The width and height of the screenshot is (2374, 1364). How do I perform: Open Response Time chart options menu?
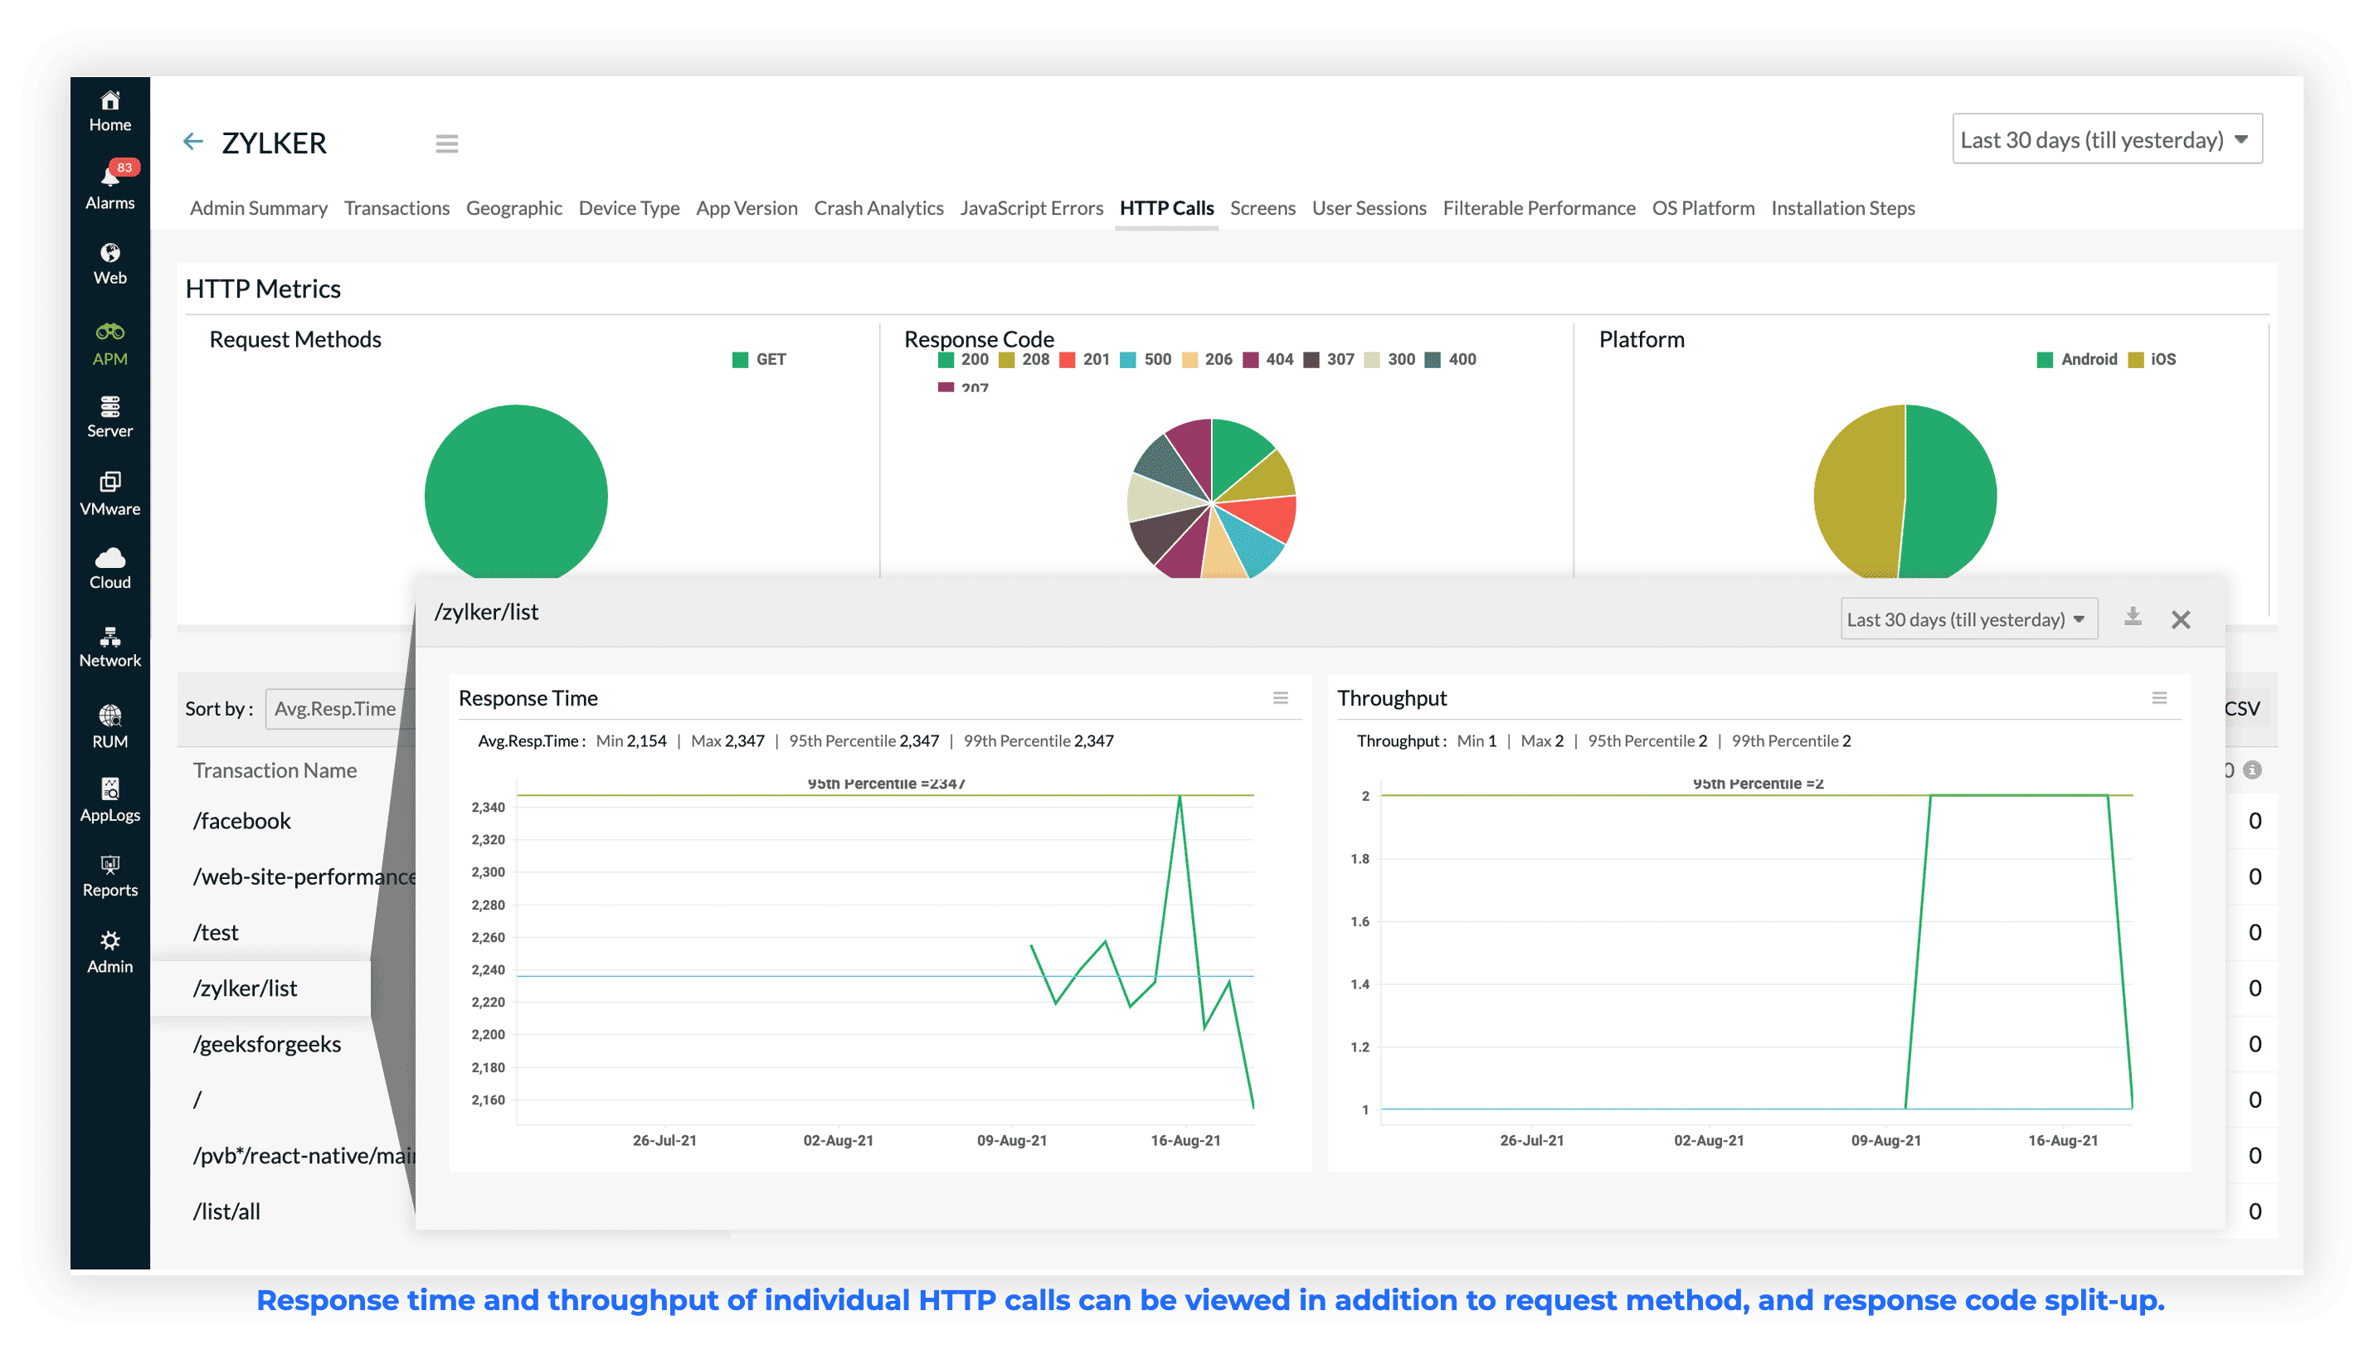point(1280,698)
